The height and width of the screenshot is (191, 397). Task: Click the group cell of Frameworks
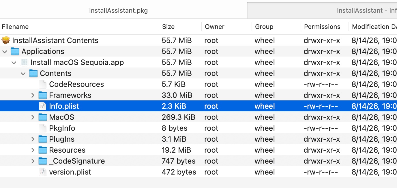pyautogui.click(x=265, y=95)
